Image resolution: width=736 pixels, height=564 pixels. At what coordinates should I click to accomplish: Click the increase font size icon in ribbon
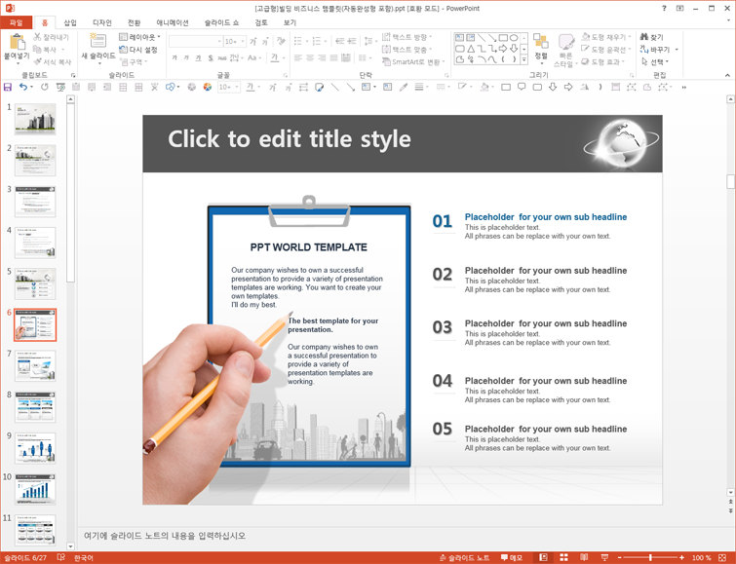253,42
